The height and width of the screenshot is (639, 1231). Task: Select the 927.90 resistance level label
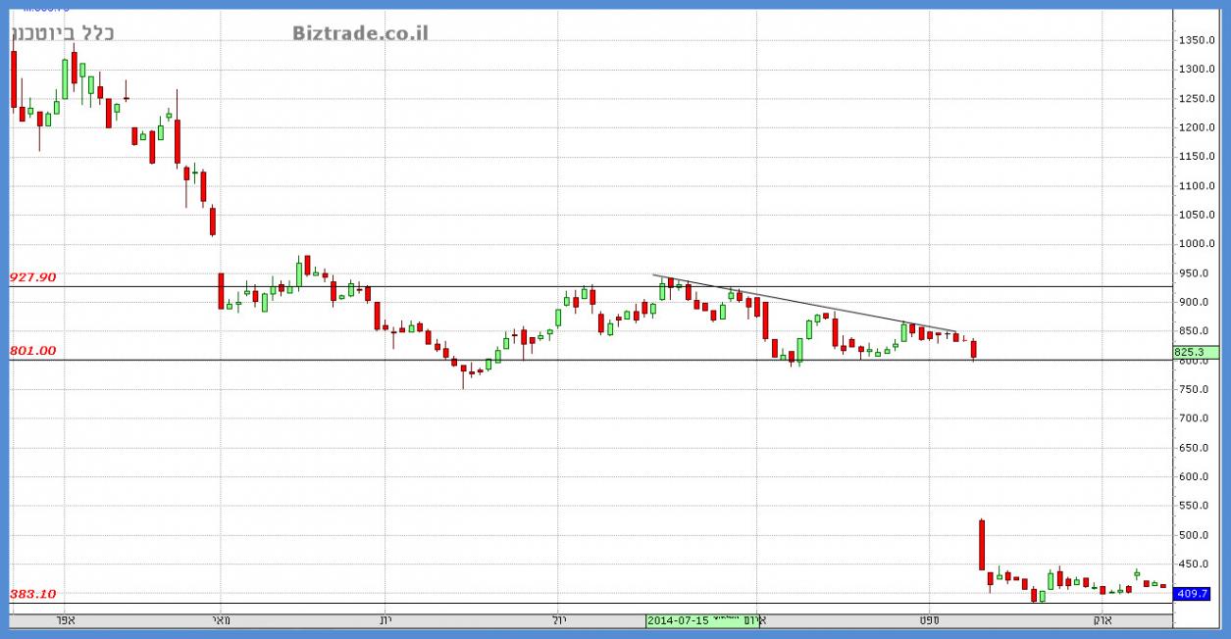[33, 277]
